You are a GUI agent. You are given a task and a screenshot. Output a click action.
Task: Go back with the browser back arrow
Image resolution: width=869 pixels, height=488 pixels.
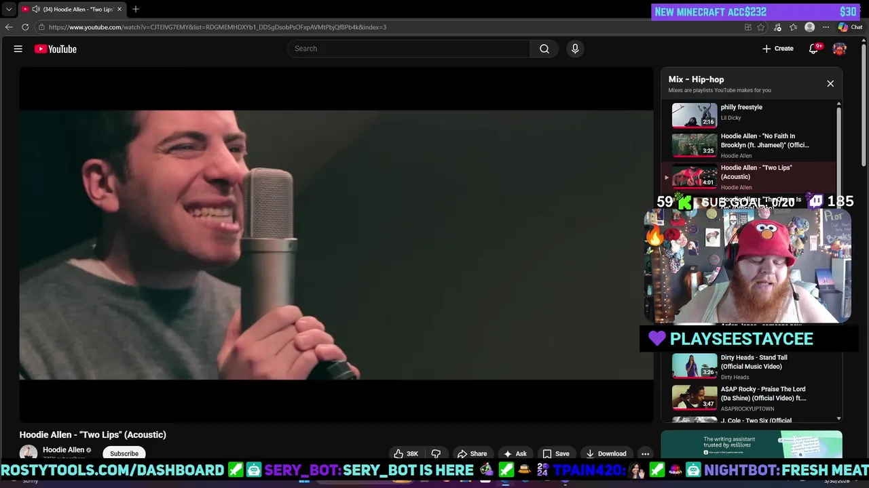(9, 27)
